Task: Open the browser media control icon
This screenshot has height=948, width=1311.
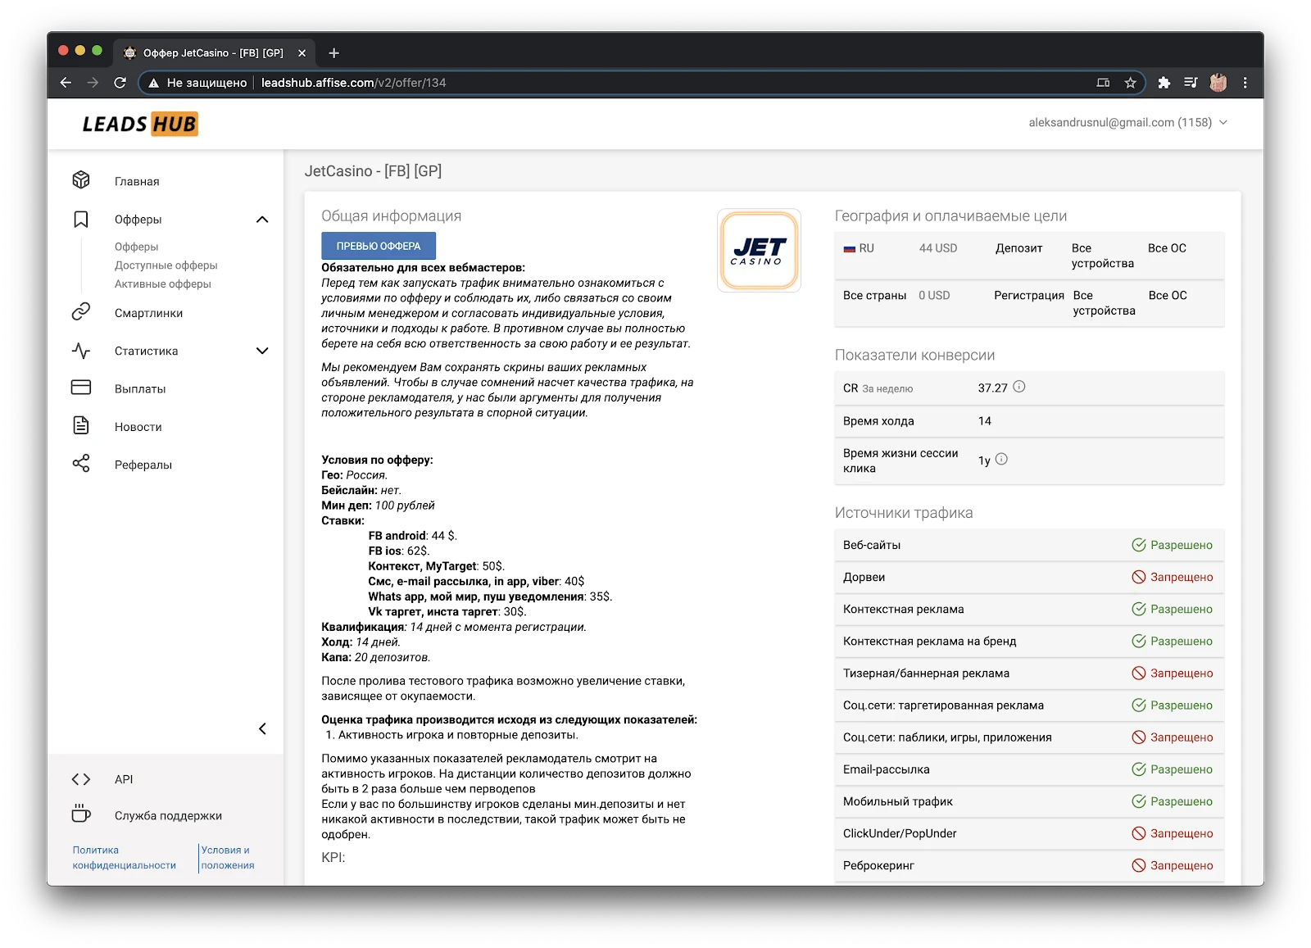Action: [x=1191, y=83]
